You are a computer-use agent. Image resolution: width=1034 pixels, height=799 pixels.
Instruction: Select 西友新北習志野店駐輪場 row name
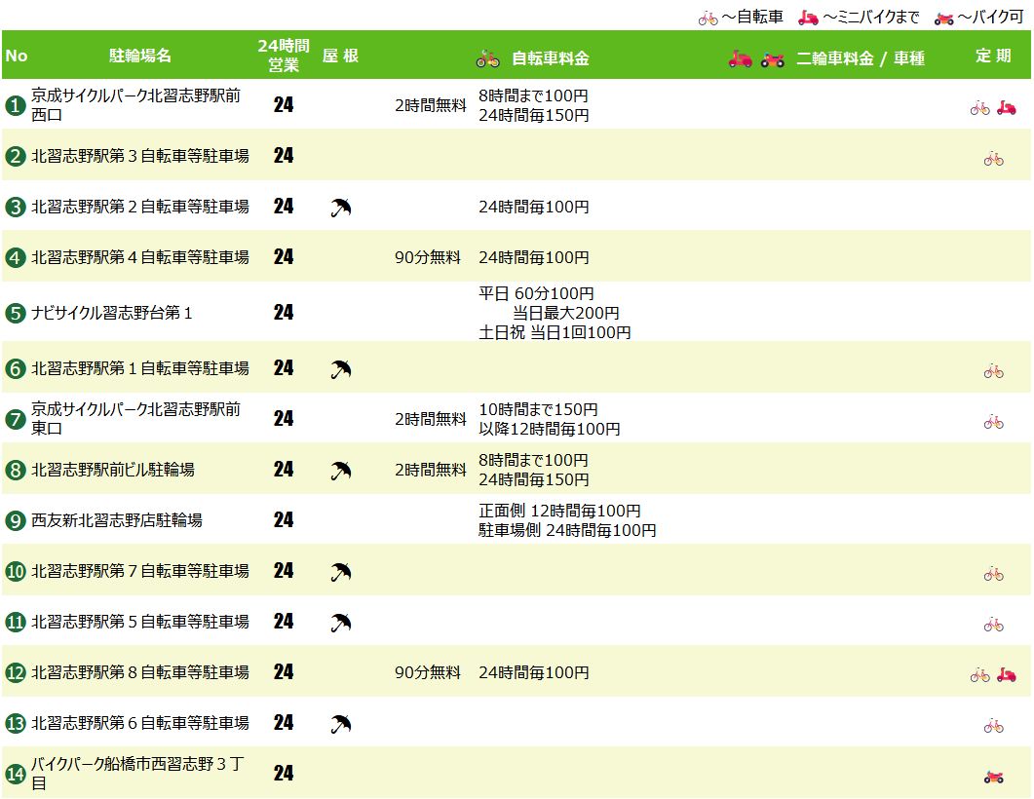117,520
